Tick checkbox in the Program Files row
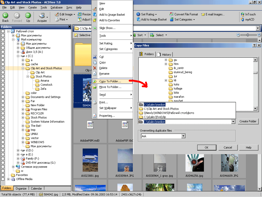 (3, 109)
